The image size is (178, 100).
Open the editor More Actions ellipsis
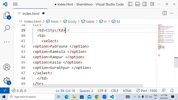point(172,13)
